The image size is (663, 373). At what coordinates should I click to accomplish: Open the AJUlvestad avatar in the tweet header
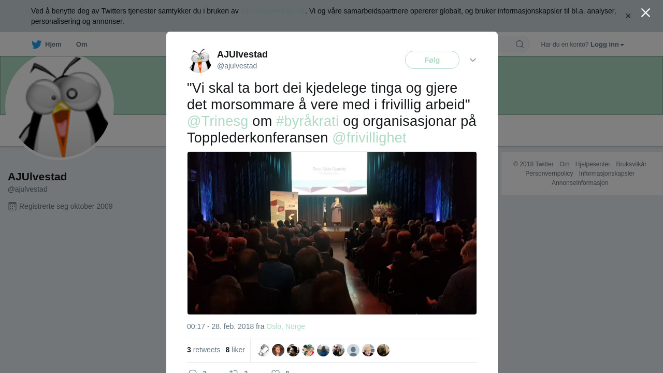click(200, 61)
